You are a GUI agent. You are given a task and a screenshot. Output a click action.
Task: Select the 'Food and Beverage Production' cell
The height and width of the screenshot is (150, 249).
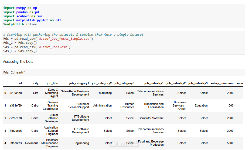[151, 143]
